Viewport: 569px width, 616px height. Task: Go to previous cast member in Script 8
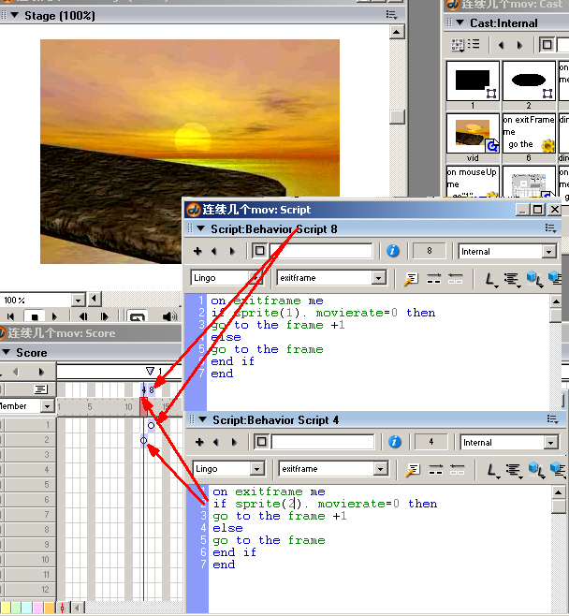click(214, 251)
